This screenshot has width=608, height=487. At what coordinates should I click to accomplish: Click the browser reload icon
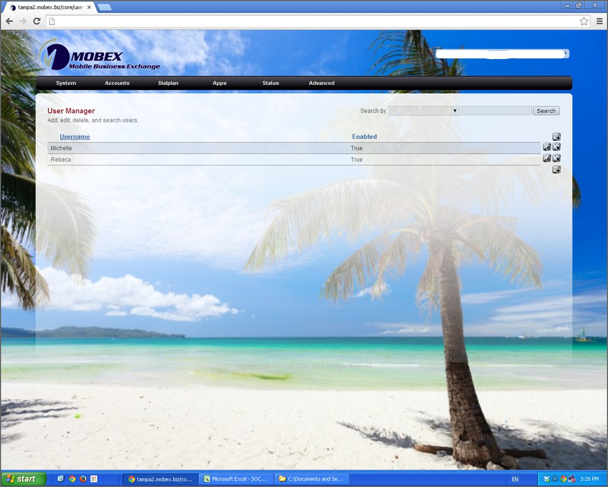[36, 21]
